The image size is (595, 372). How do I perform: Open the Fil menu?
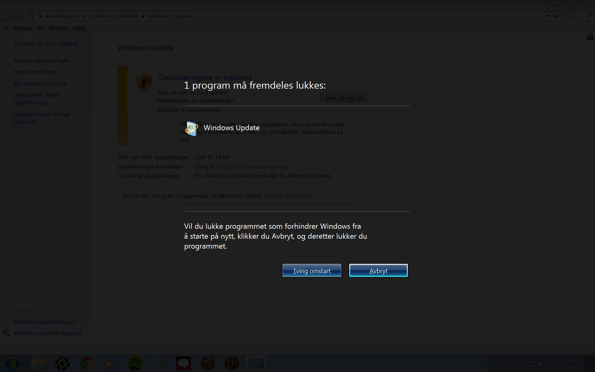click(6, 28)
